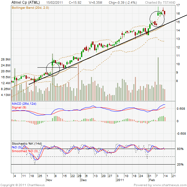Click date tick '25' on time axis
The image size is (187, 187).
(x=40, y=176)
